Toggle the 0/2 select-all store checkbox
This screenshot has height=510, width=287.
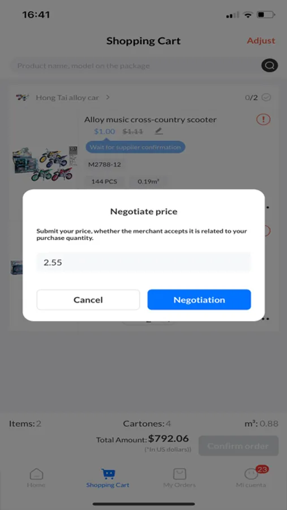tap(267, 97)
